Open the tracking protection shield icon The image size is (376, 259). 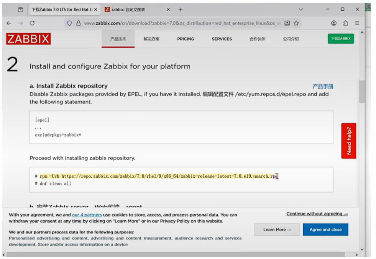[x=69, y=23]
